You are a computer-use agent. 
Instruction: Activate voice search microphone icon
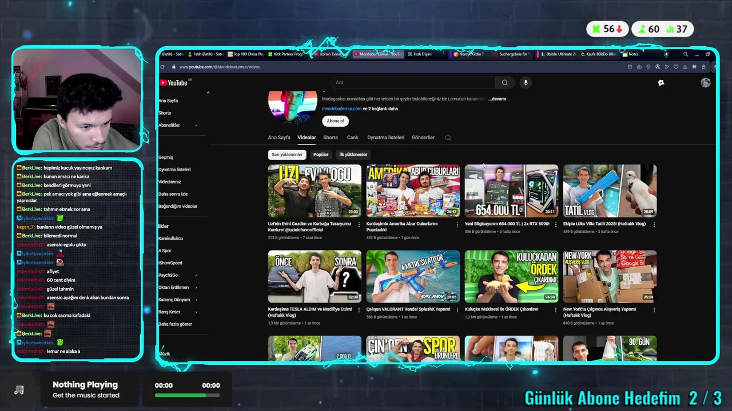coord(526,83)
